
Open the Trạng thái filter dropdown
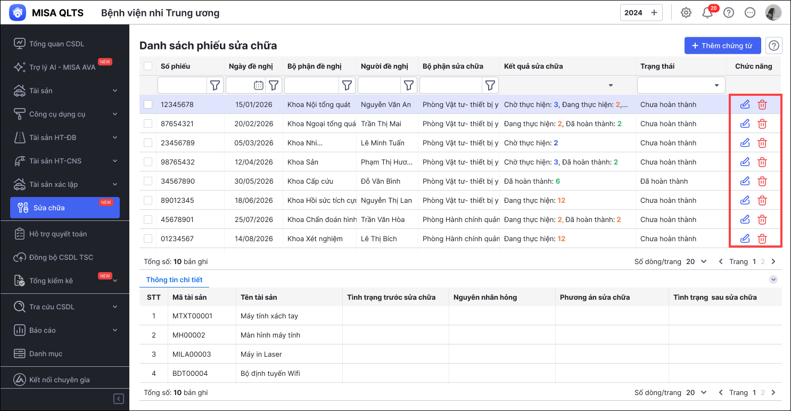point(681,85)
